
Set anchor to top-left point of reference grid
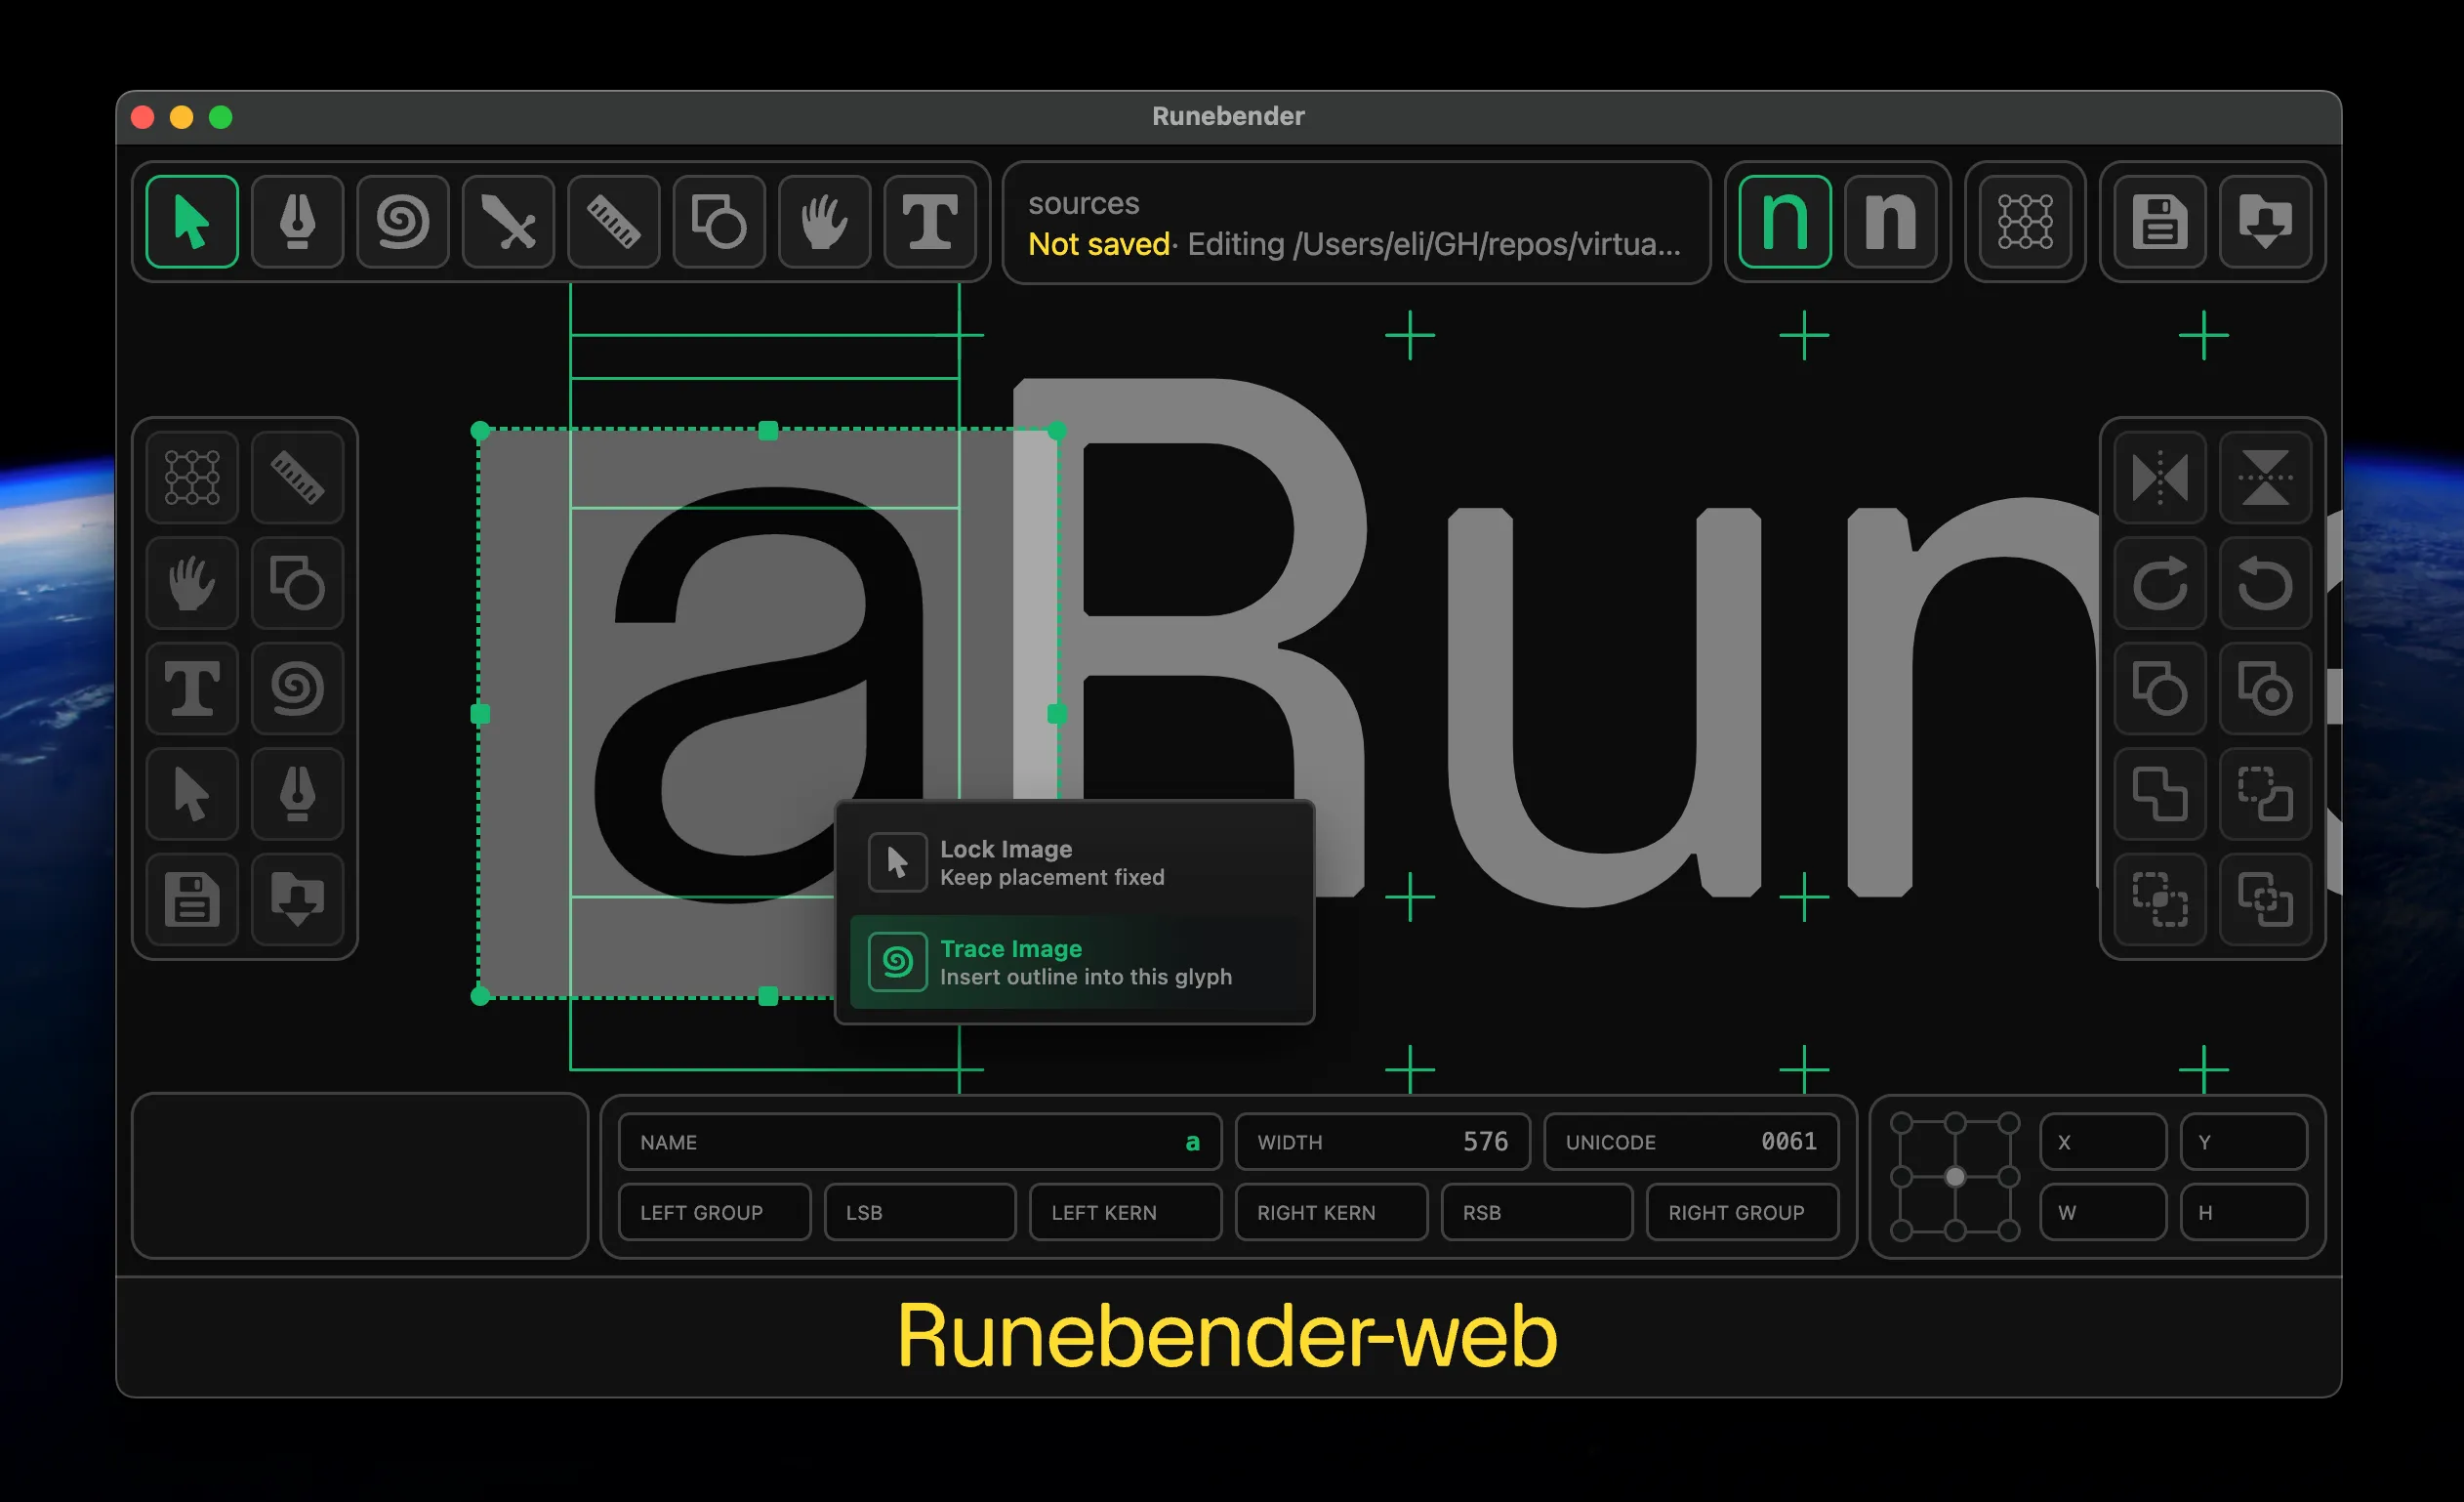tap(1902, 1124)
